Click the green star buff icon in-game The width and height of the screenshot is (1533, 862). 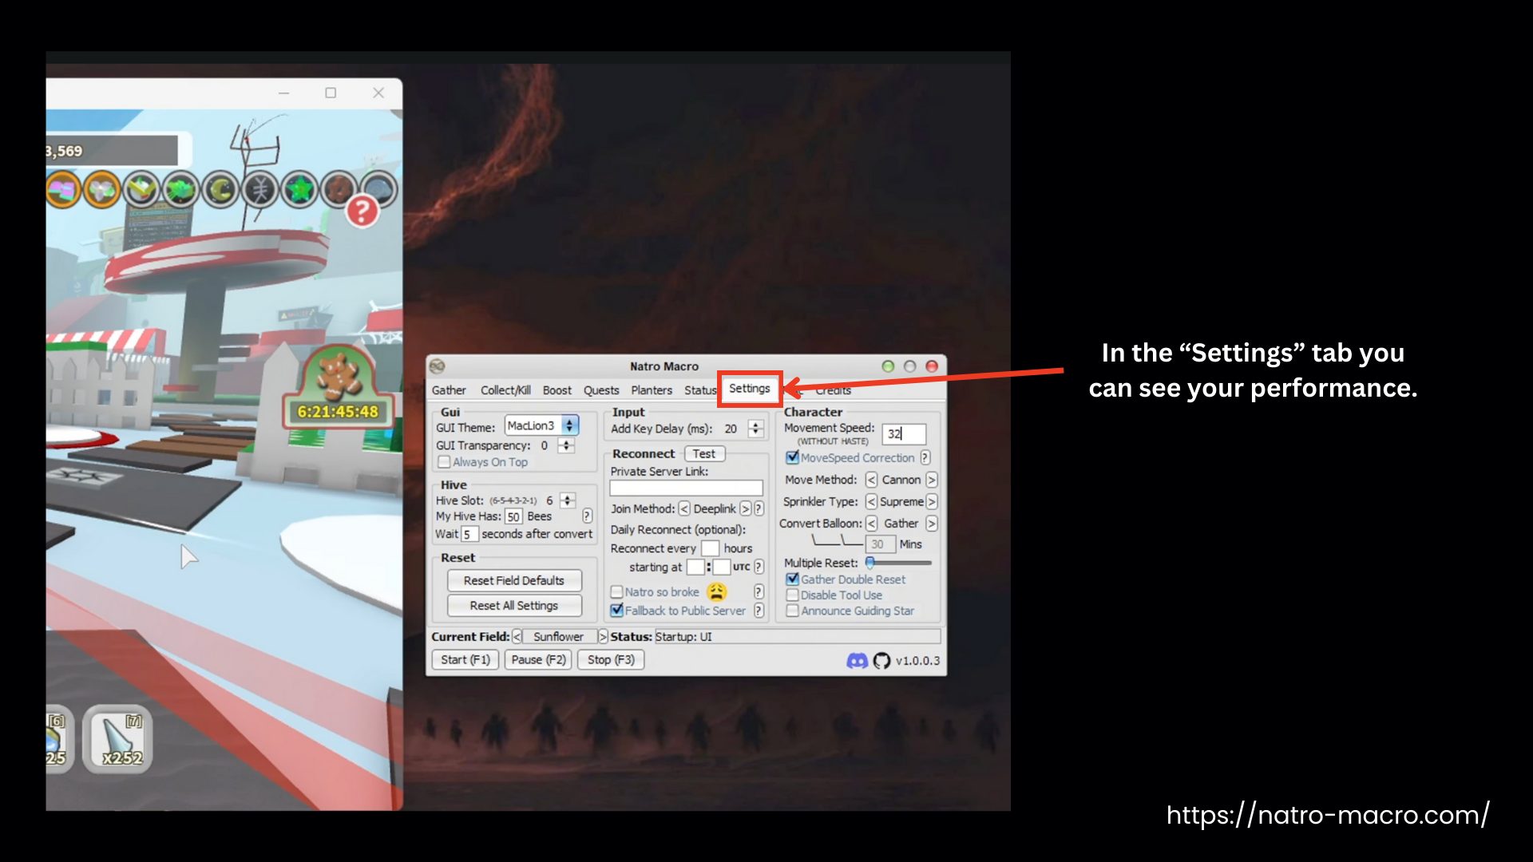[300, 189]
